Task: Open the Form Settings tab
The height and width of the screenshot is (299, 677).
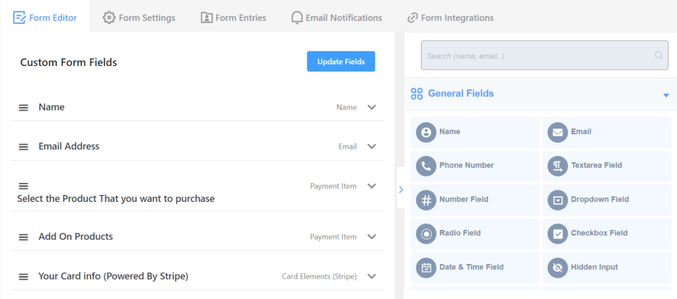Action: pyautogui.click(x=139, y=18)
